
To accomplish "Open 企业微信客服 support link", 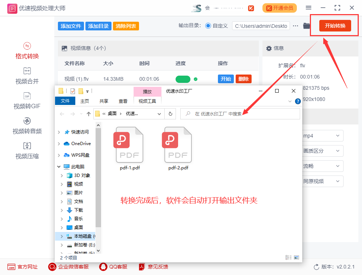I will pyautogui.click(x=68, y=267).
